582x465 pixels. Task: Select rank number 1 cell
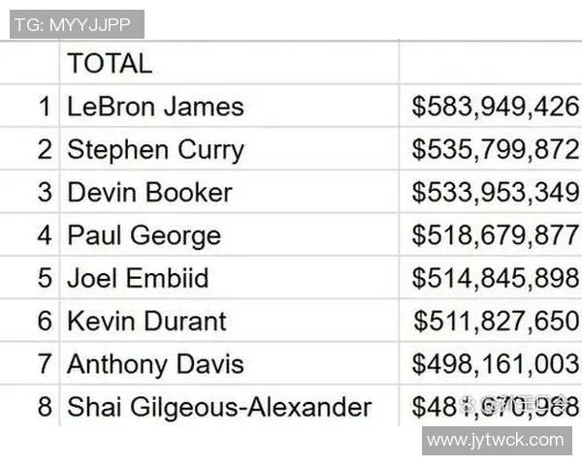44,107
